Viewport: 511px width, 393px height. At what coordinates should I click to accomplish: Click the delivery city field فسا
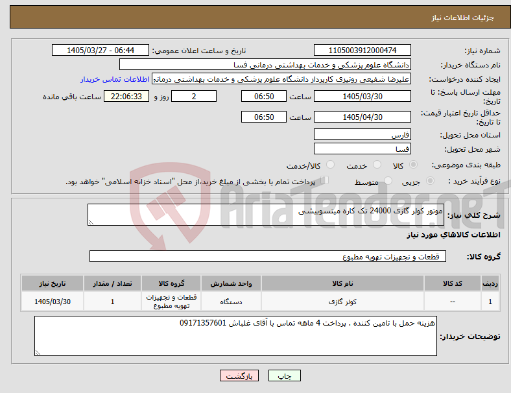click(x=362, y=149)
